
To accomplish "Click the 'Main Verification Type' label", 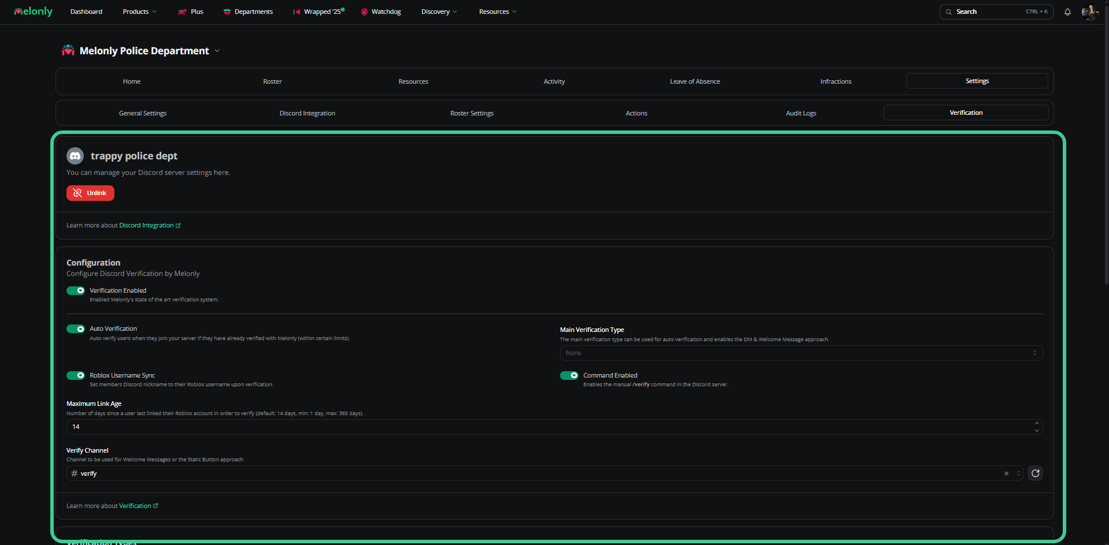I will click(x=592, y=330).
